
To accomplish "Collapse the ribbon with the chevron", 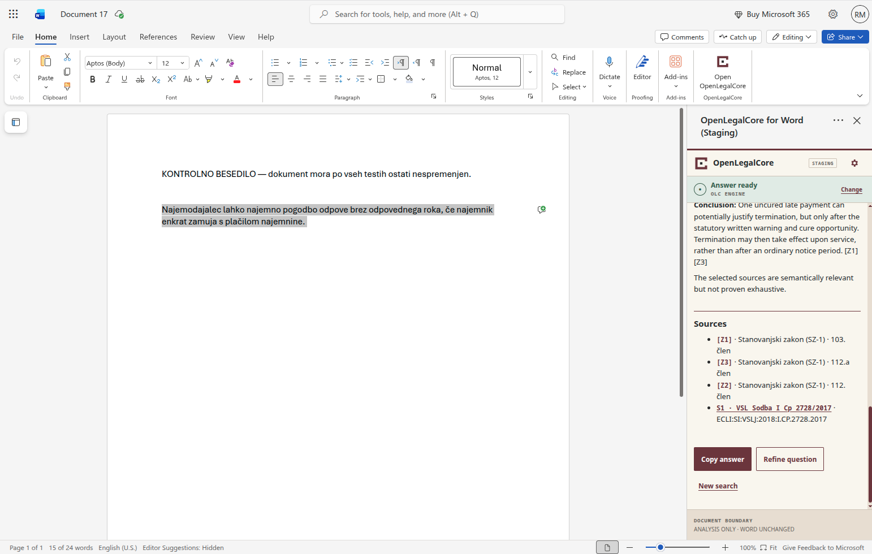I will tap(860, 96).
